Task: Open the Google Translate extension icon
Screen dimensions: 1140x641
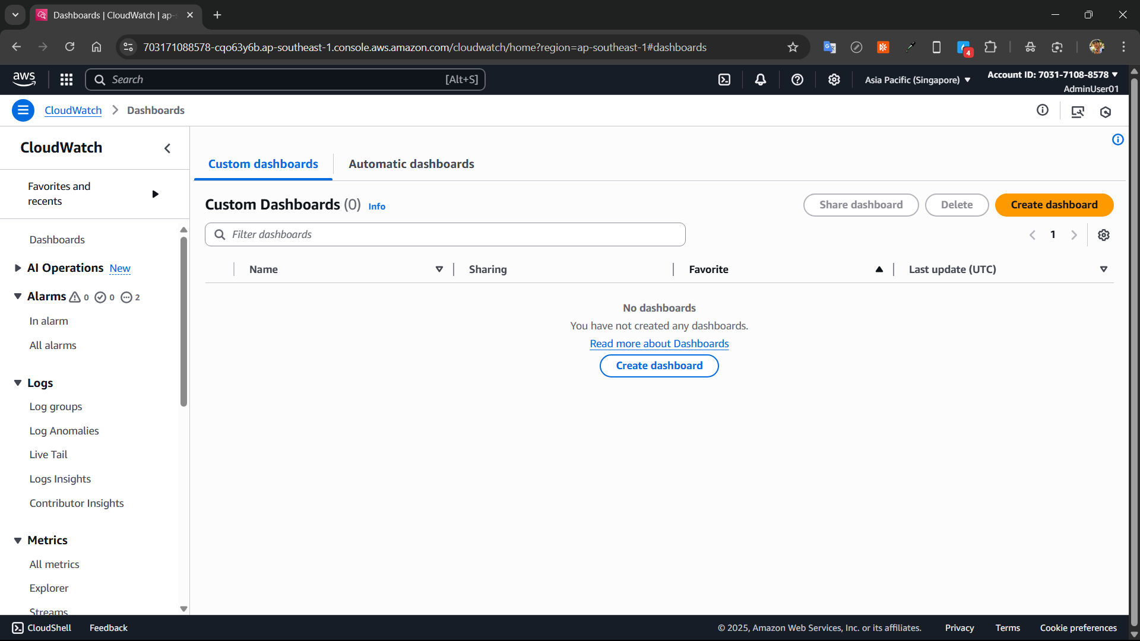Action: pos(829,47)
